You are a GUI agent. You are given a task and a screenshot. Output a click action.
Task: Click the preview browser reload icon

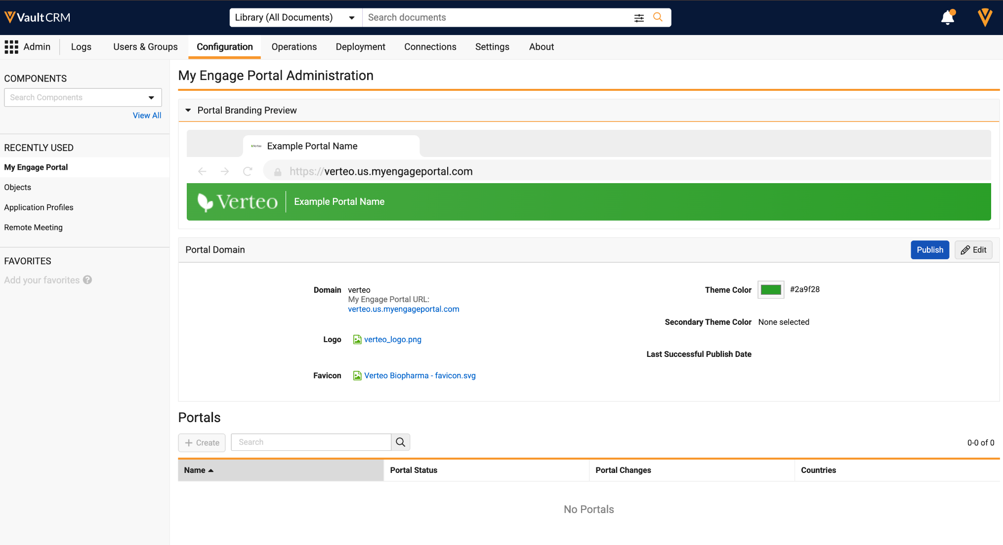pyautogui.click(x=248, y=171)
